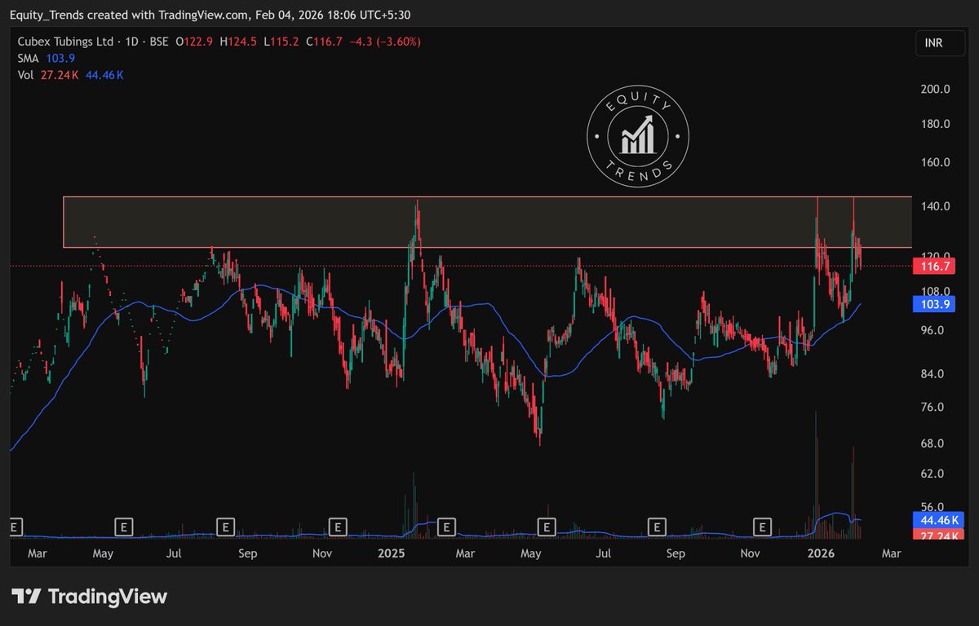Click the earnings E marker just right of May 2025
The height and width of the screenshot is (626, 979).
[x=547, y=527]
